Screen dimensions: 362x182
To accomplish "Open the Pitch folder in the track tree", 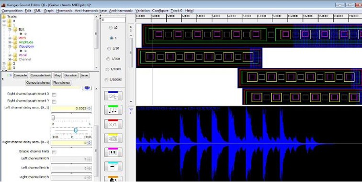I will pos(22,38).
